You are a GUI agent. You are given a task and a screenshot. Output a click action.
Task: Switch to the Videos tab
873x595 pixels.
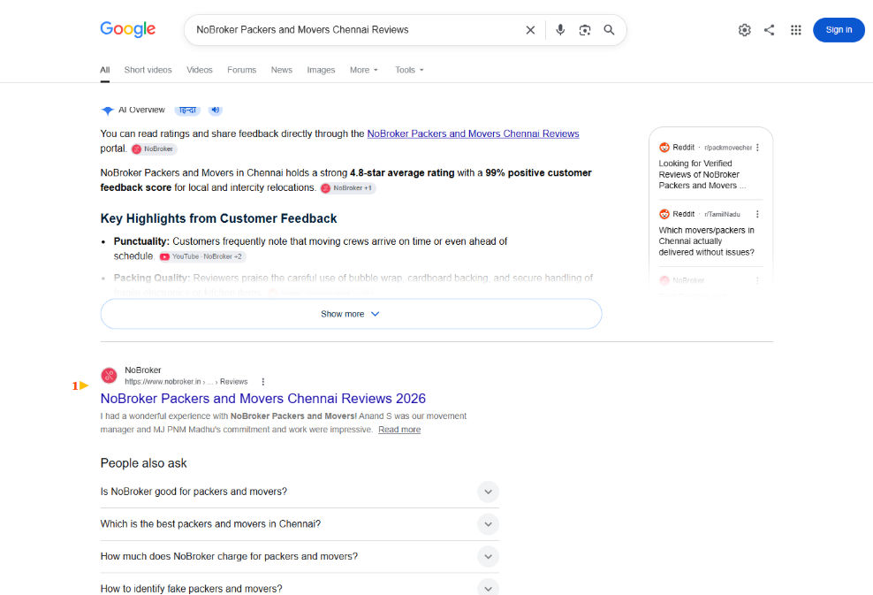(x=200, y=70)
